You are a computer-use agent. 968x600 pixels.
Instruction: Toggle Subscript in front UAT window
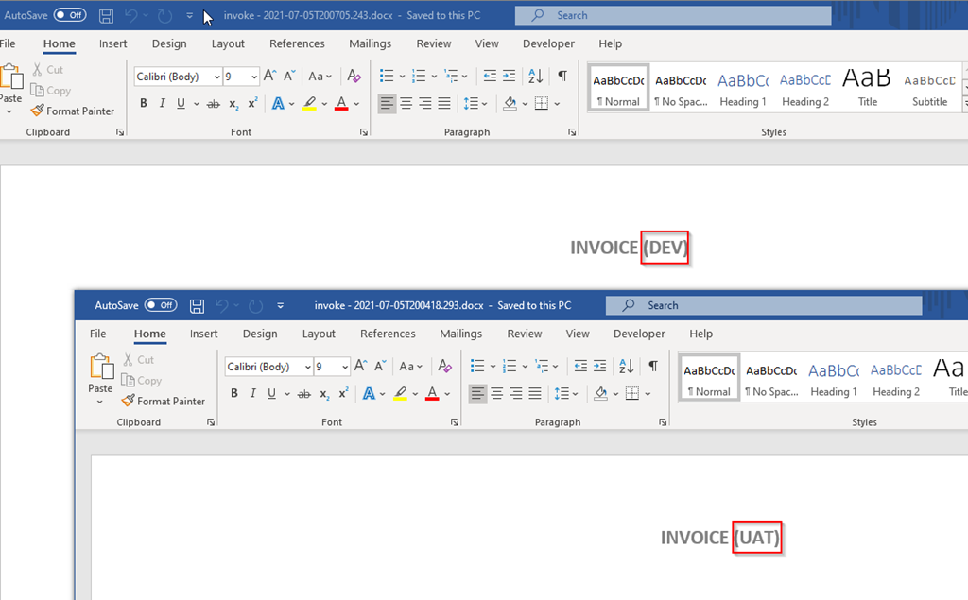324,394
